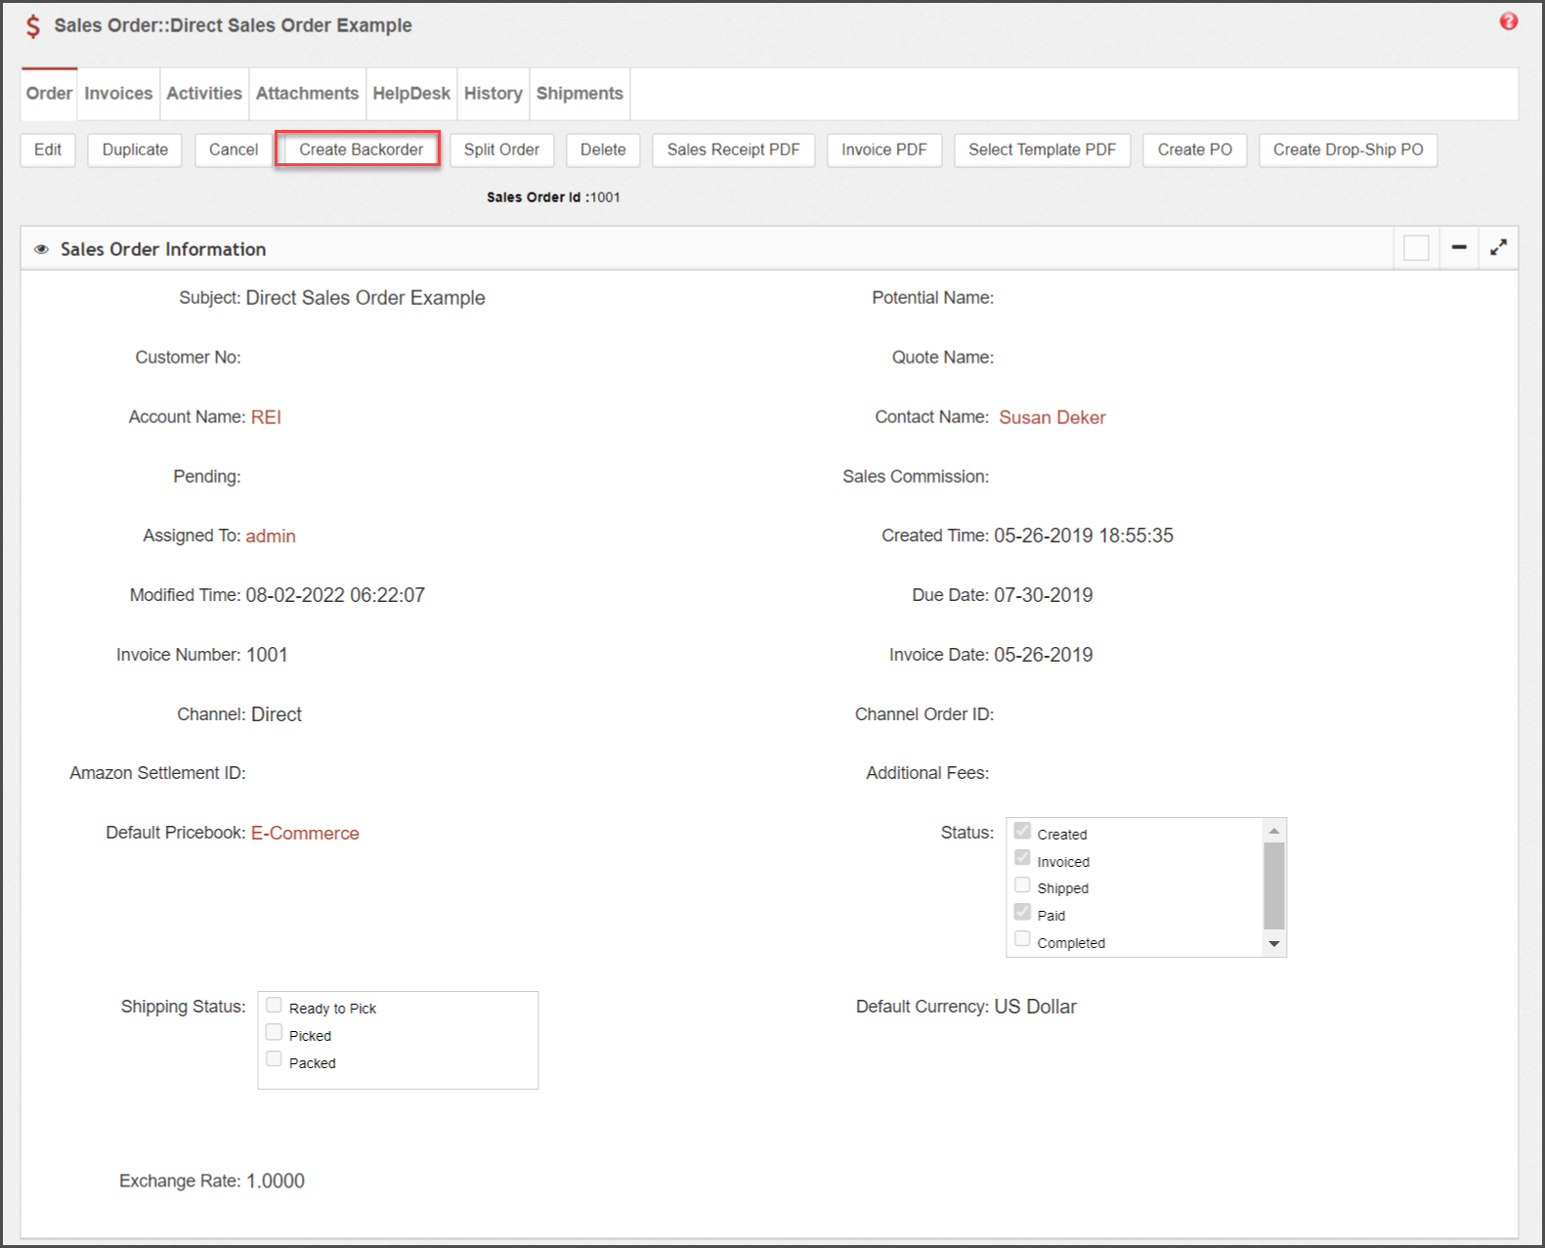This screenshot has height=1248, width=1545.
Task: Click the Create PO button
Action: point(1195,150)
